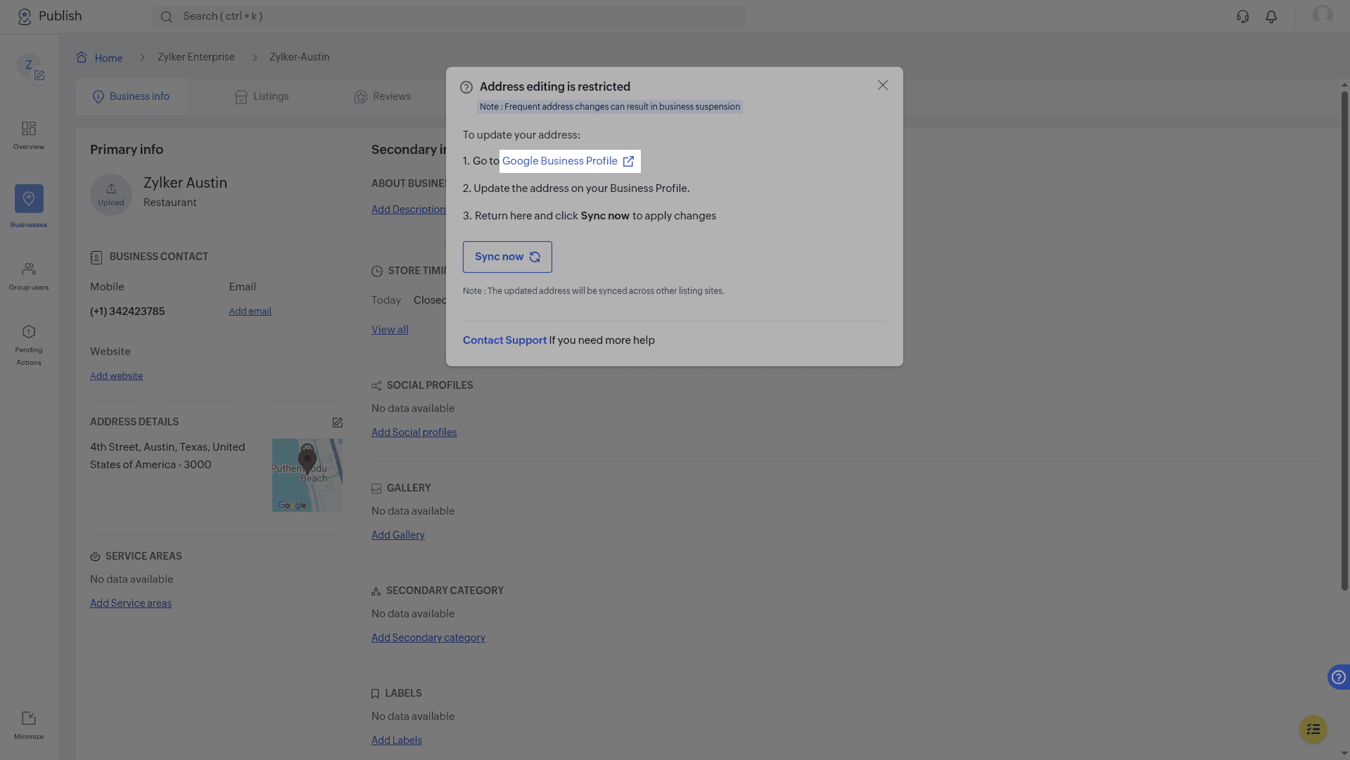1350x760 pixels.
Task: Upload a business logo image
Action: (x=111, y=195)
